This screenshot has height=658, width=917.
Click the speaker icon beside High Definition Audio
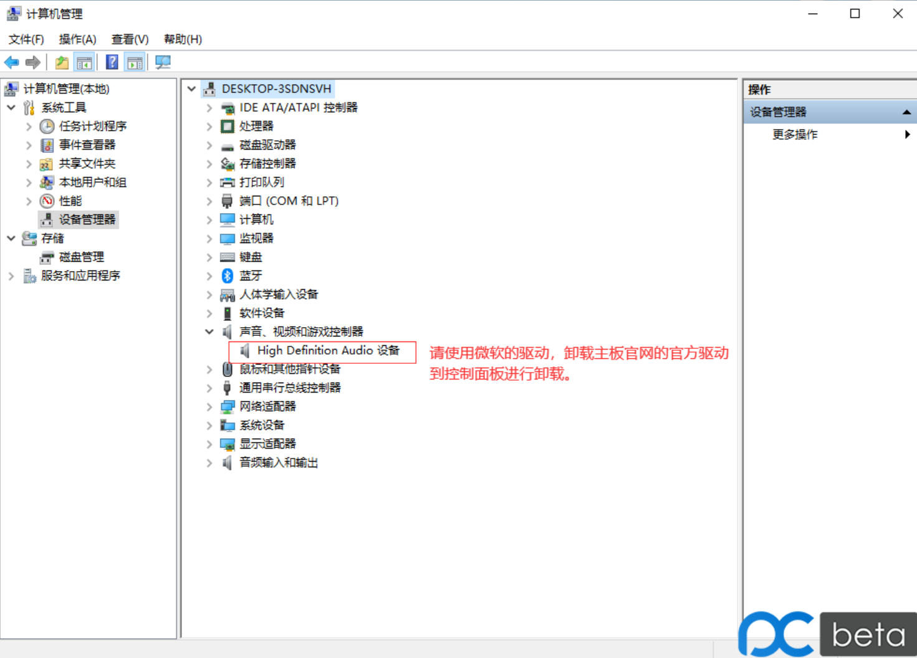[x=246, y=351]
